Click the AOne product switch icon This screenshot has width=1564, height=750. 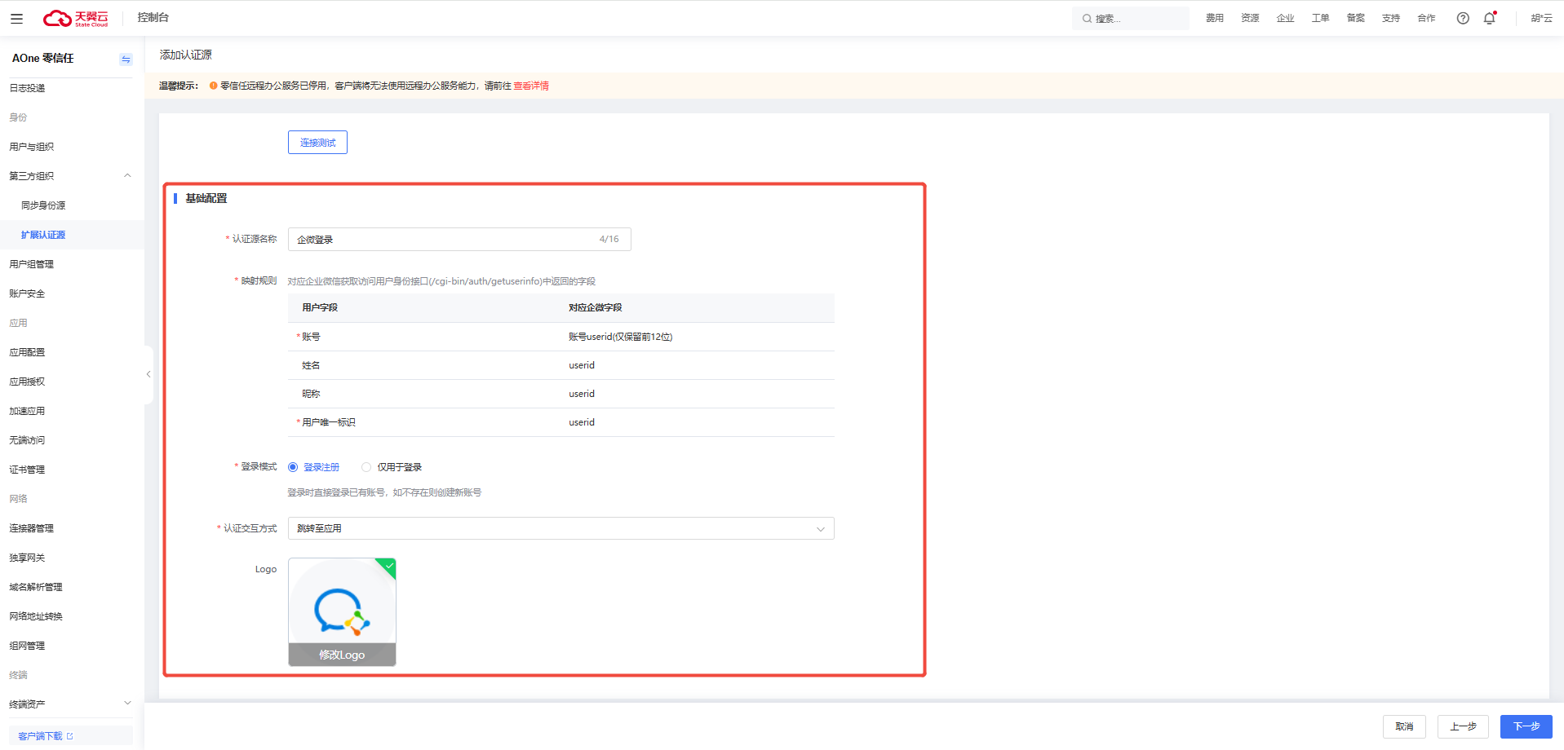coord(126,59)
